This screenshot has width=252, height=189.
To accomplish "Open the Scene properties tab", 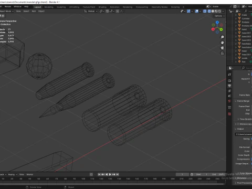I will (229, 96).
